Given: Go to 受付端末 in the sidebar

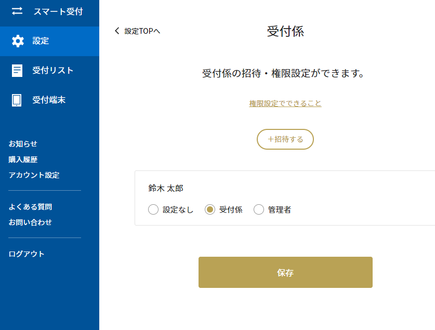Looking at the screenshot, I should [x=50, y=100].
